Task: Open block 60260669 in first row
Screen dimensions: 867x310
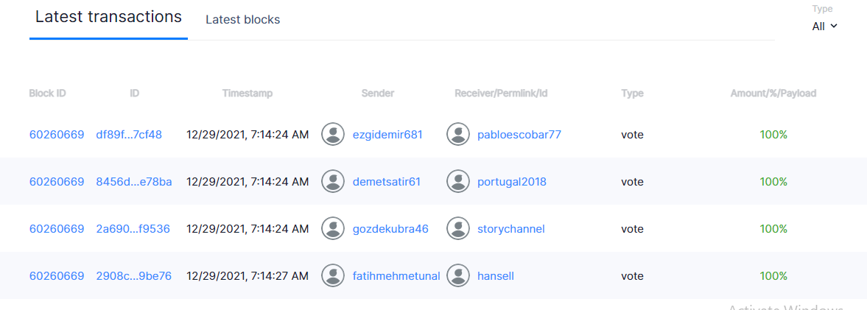Action: click(x=57, y=135)
